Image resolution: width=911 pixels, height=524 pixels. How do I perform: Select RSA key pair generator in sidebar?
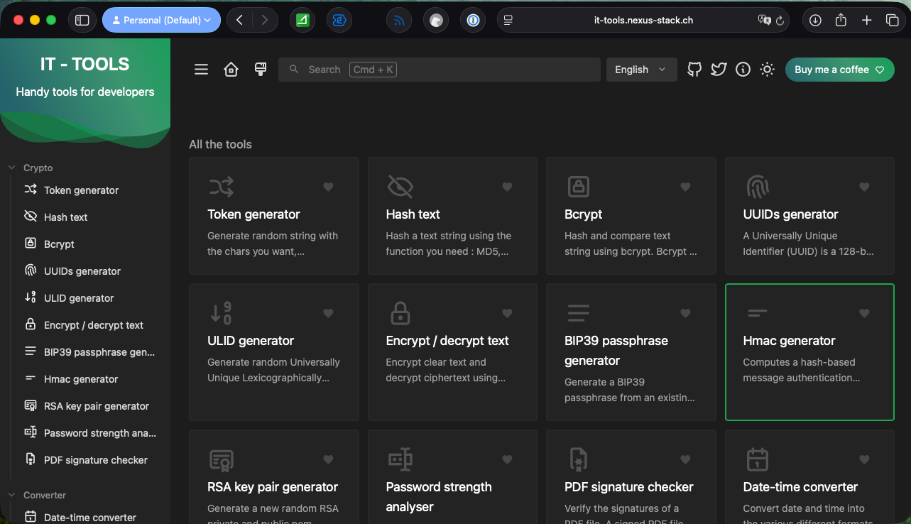pyautogui.click(x=96, y=406)
